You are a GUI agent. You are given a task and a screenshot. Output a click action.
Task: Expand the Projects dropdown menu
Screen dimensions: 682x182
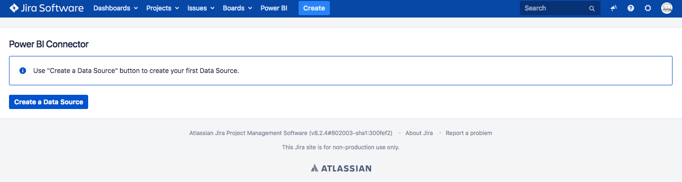point(163,8)
